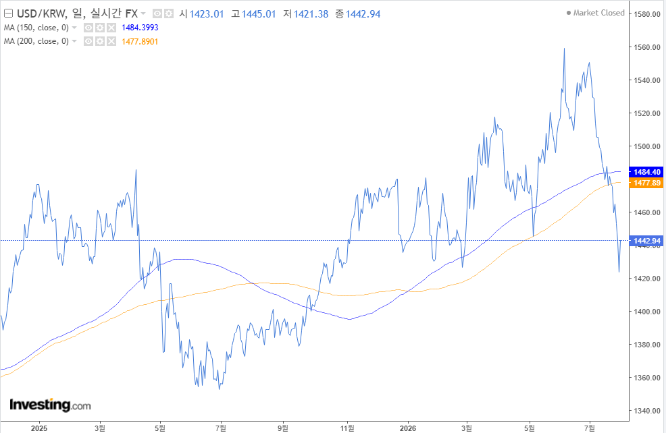Screen dimensions: 666x433
Task: Click the 1340.00 price scale label
Action: click(x=647, y=411)
